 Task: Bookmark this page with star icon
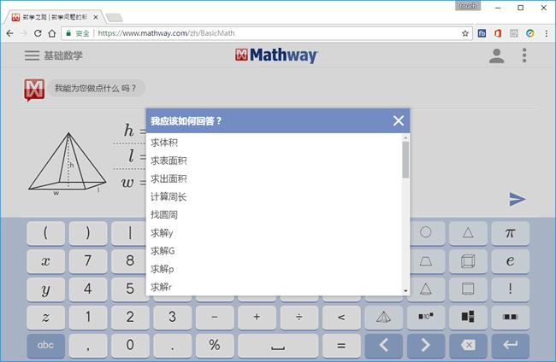(465, 33)
